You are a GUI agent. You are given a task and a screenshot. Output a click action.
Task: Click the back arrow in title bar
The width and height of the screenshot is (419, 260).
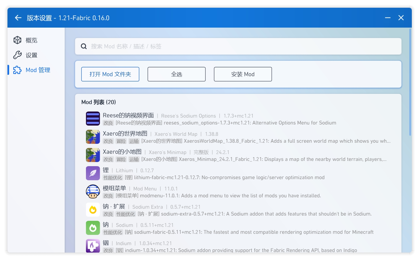coord(18,18)
